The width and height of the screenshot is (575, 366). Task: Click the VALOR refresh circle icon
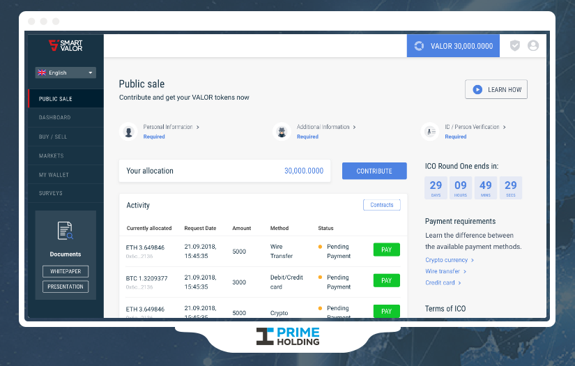[x=419, y=46]
